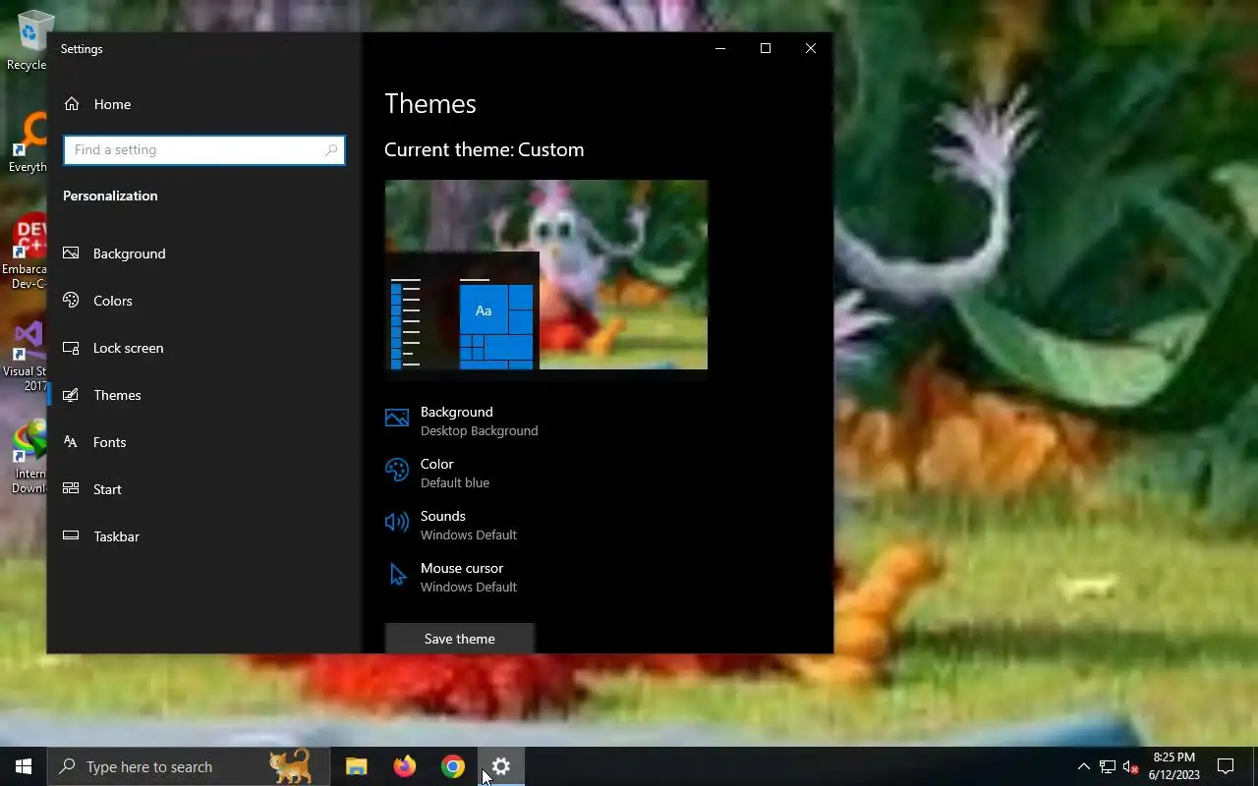Viewport: 1258px width, 786px height.
Task: Open Background Desktop Background option
Action: point(462,421)
